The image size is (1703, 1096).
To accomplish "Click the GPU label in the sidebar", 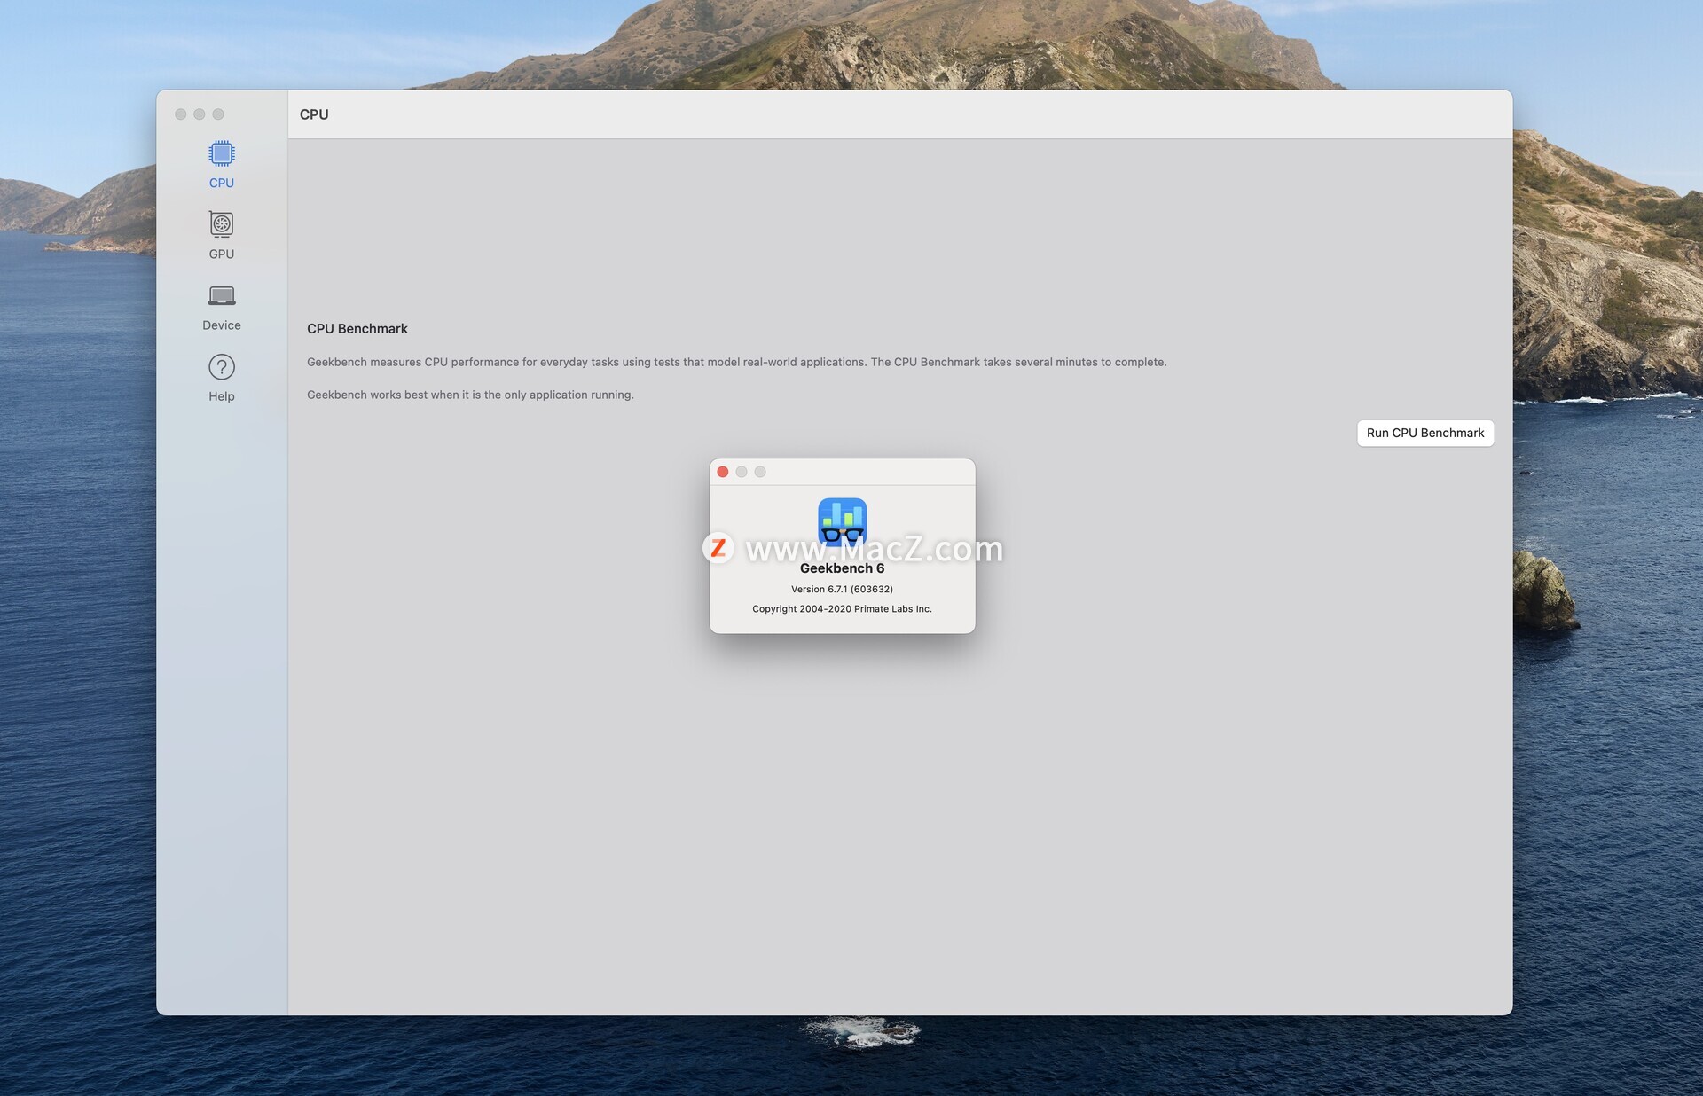I will [222, 254].
